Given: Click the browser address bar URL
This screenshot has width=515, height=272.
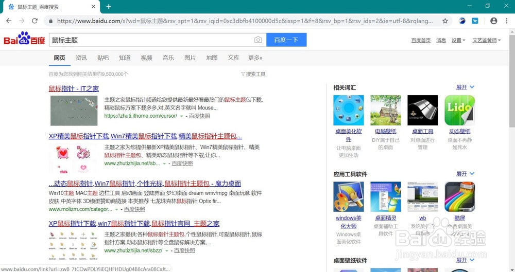Looking at the screenshot, I should click(245, 21).
